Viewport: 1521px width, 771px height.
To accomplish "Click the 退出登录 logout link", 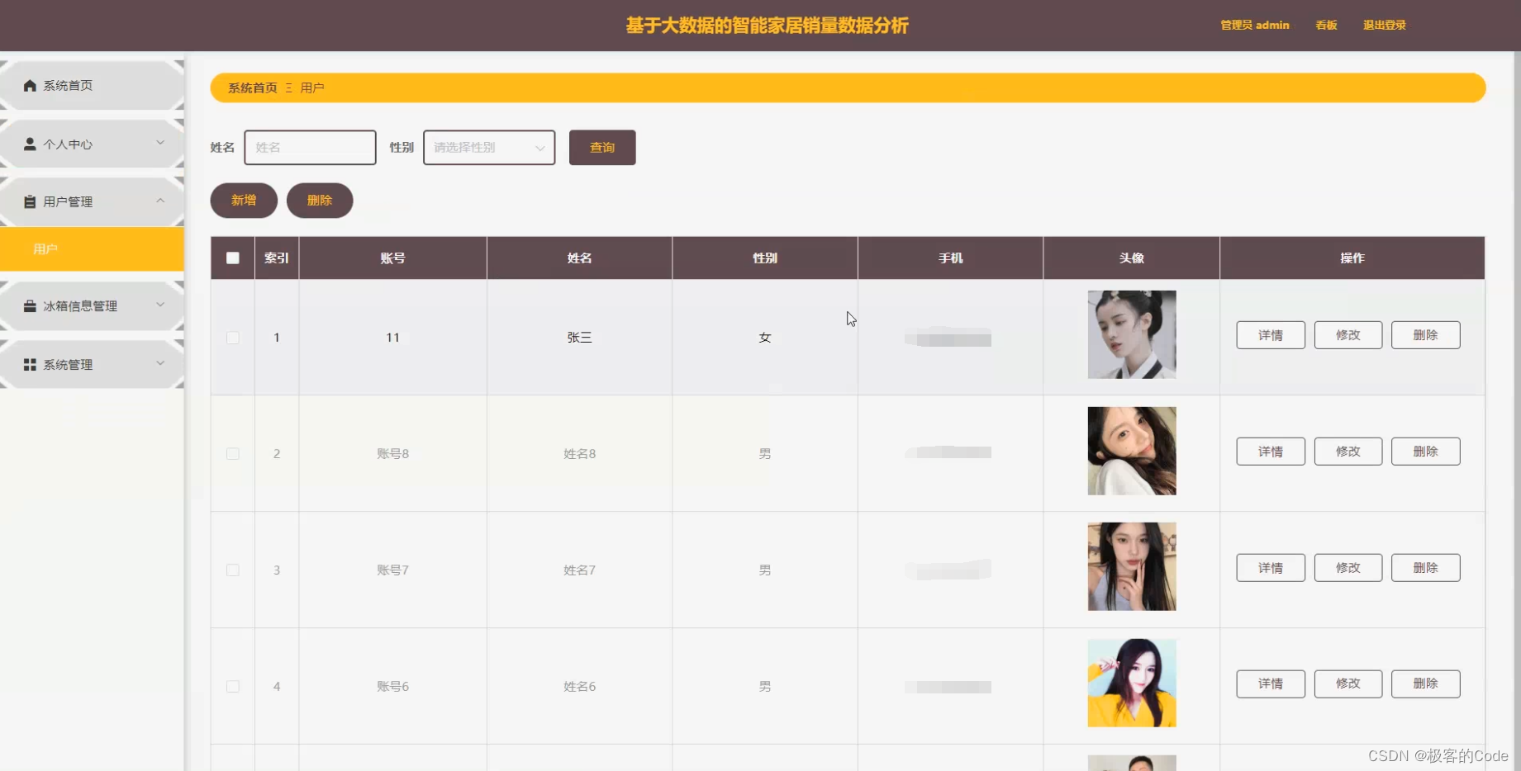I will tap(1385, 26).
